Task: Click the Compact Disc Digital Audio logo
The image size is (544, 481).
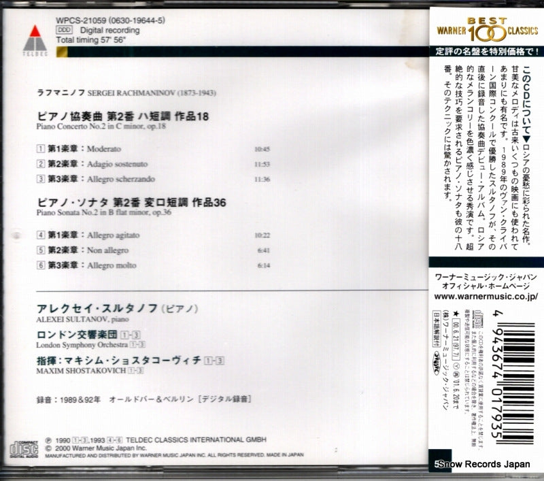Action: 24,449
